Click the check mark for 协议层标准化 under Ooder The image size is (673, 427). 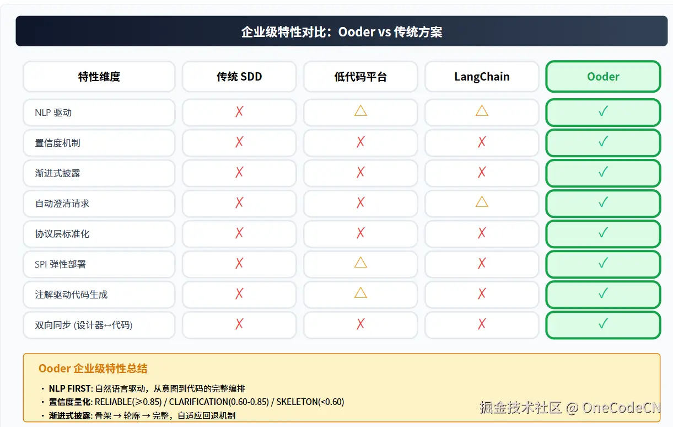click(603, 233)
